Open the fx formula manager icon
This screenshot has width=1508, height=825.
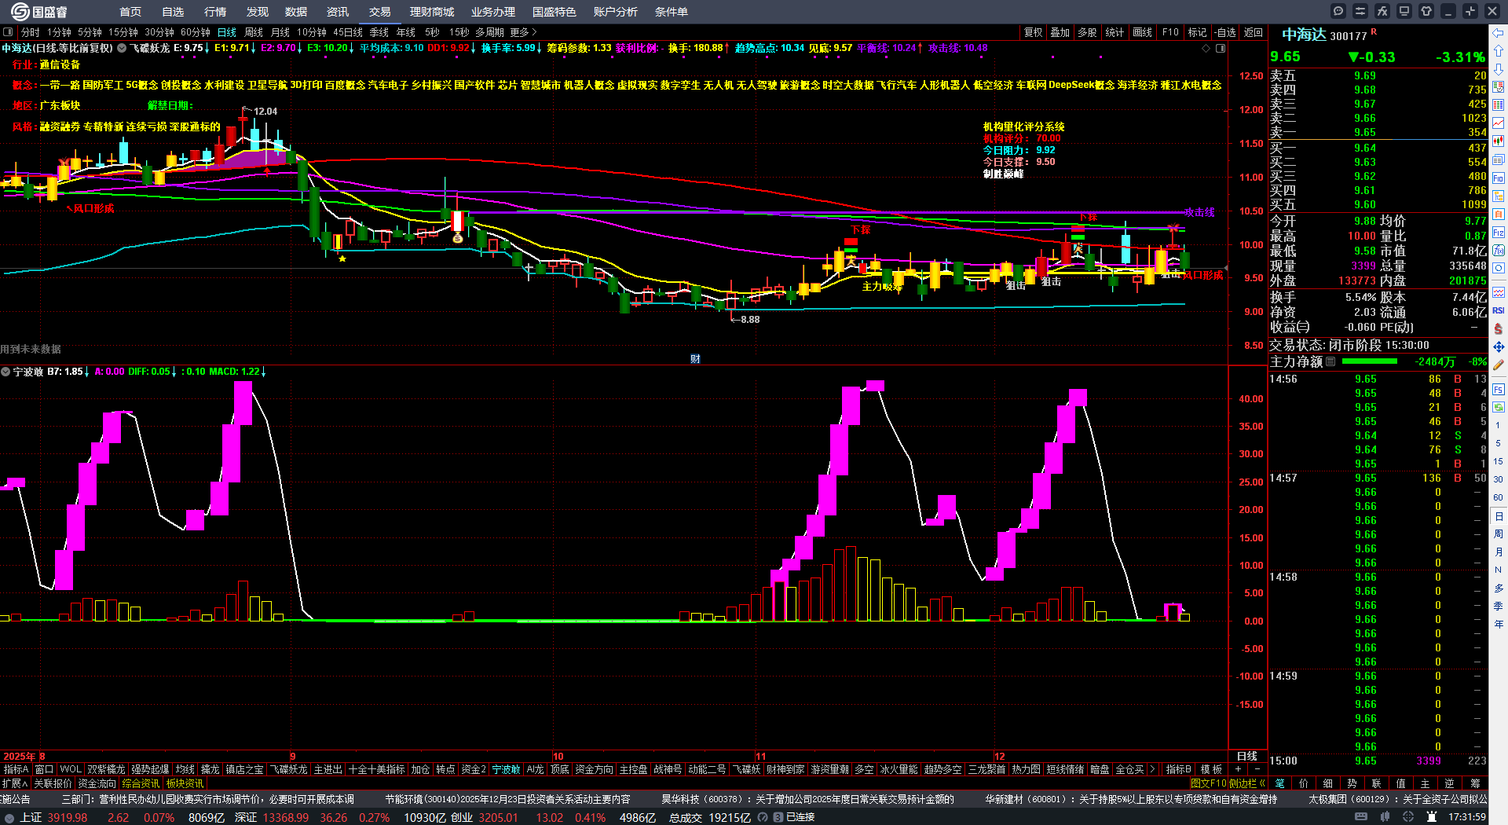pyautogui.click(x=1382, y=11)
